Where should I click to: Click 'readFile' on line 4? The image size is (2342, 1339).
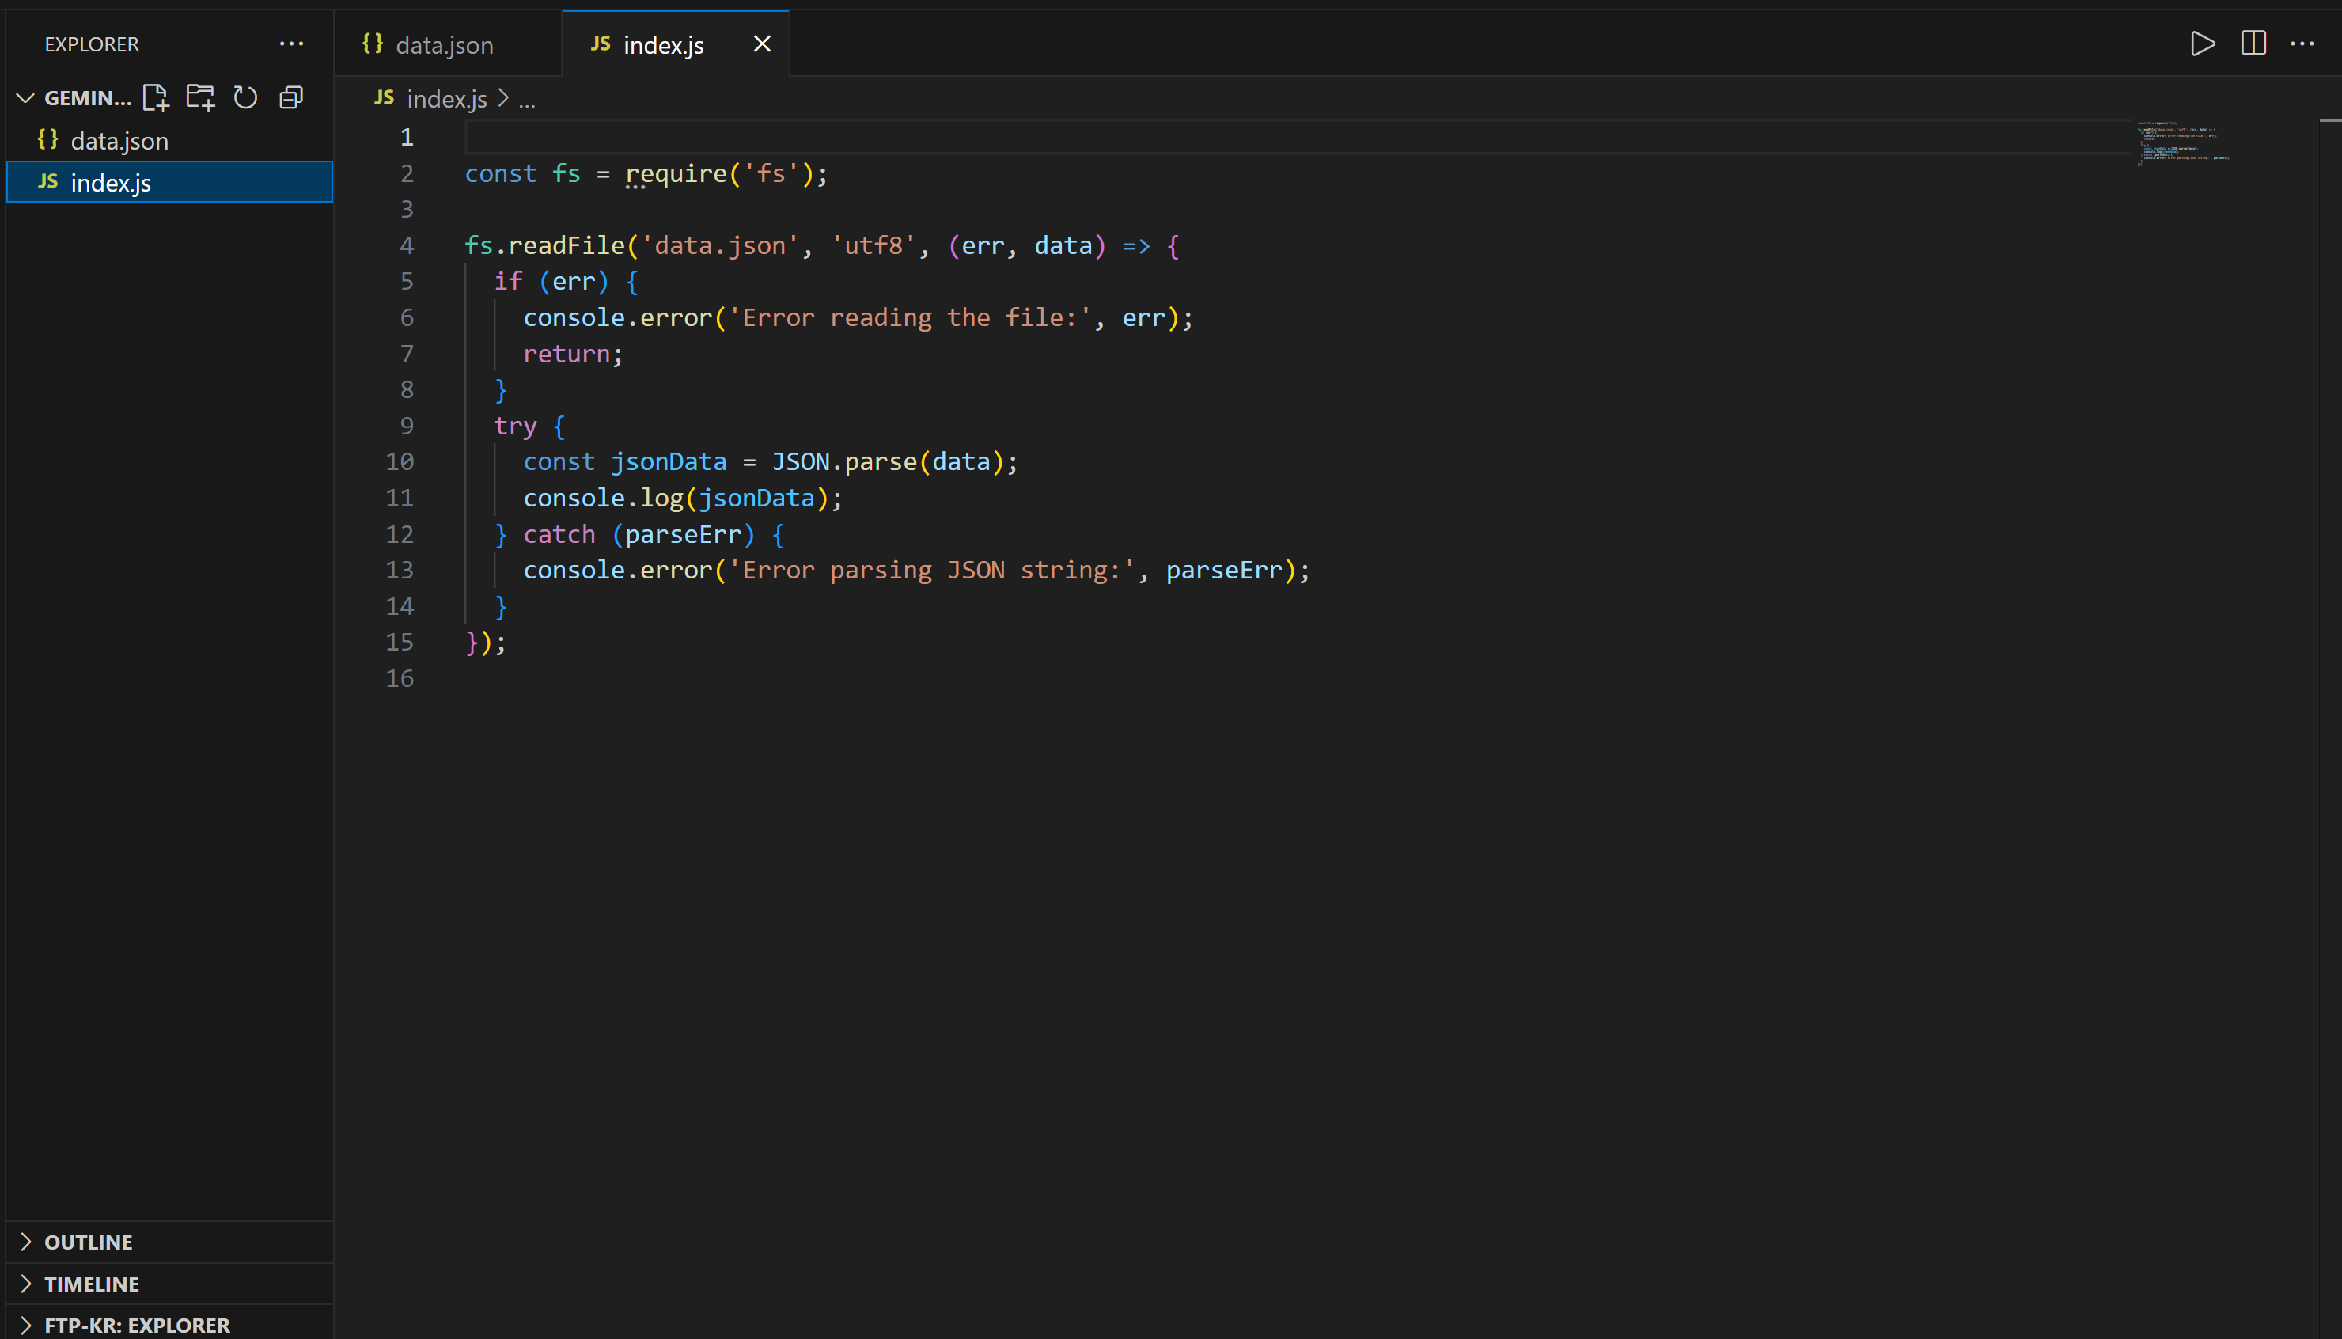tap(567, 245)
